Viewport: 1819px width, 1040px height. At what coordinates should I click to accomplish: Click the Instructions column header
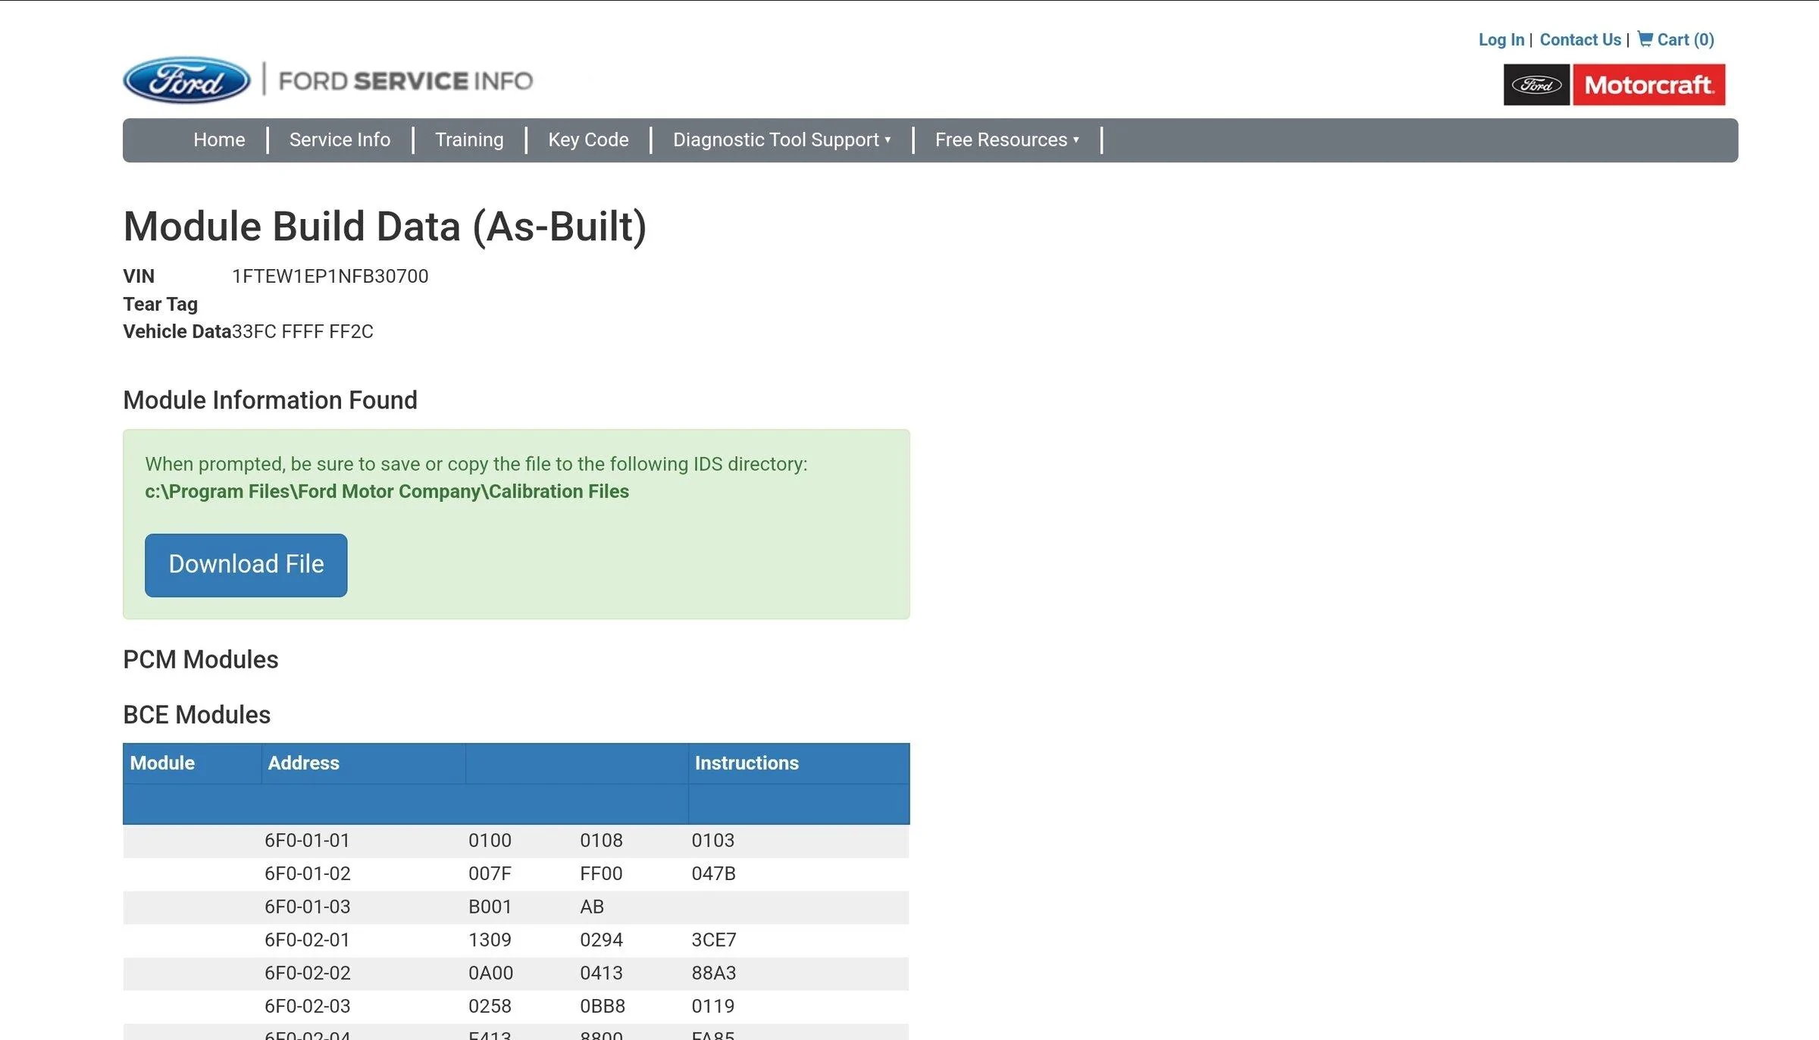(746, 763)
